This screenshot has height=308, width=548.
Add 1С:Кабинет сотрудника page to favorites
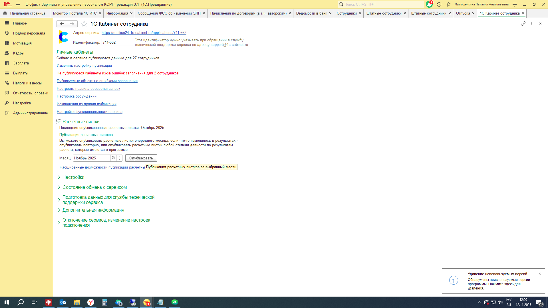pos(84,24)
